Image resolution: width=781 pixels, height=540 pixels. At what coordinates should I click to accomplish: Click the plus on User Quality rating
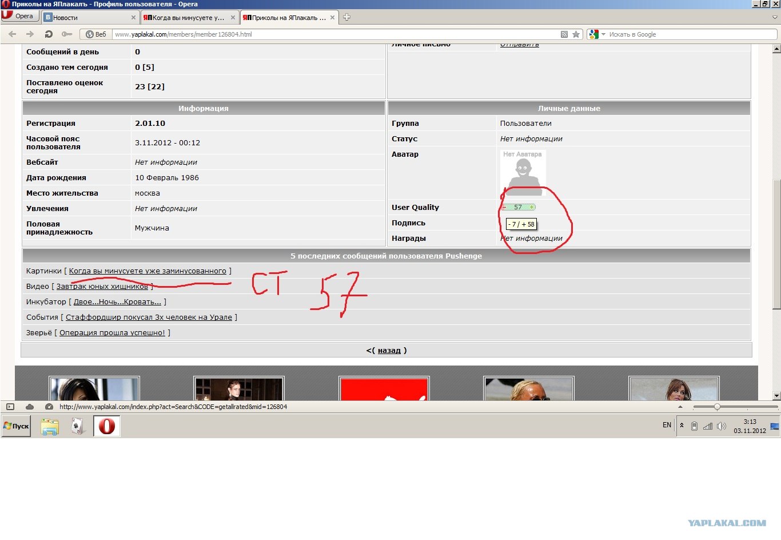532,207
